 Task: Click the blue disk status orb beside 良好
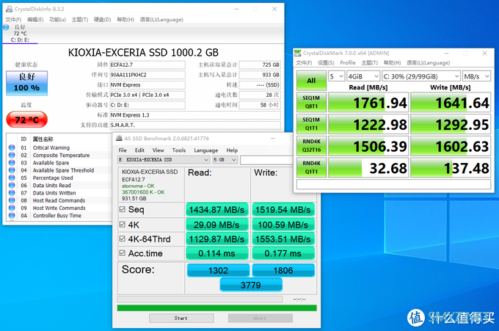pos(6,27)
